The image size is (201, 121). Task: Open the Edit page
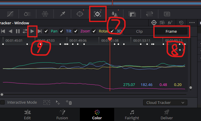(27, 115)
